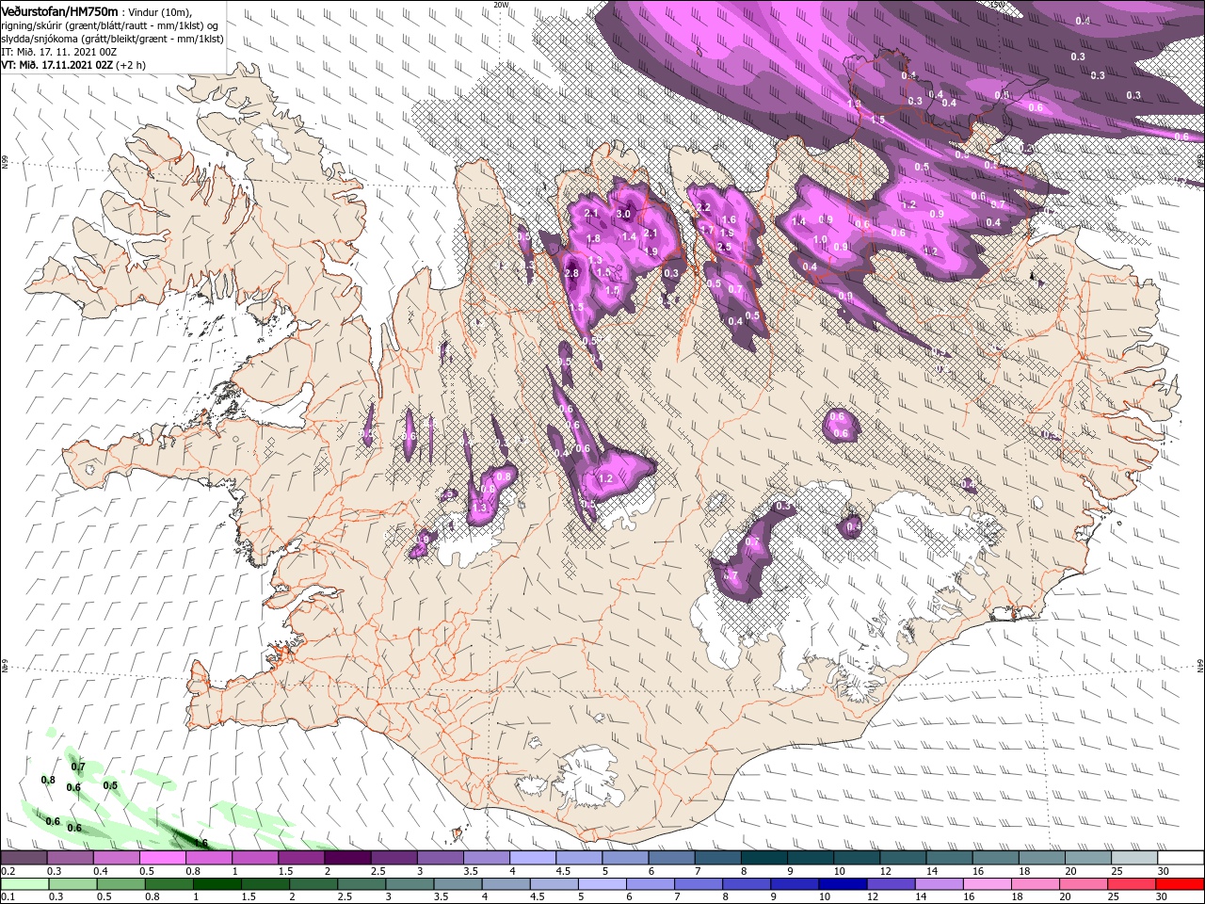Pick the 0.2 swatch on the snow scale

pyautogui.click(x=24, y=858)
